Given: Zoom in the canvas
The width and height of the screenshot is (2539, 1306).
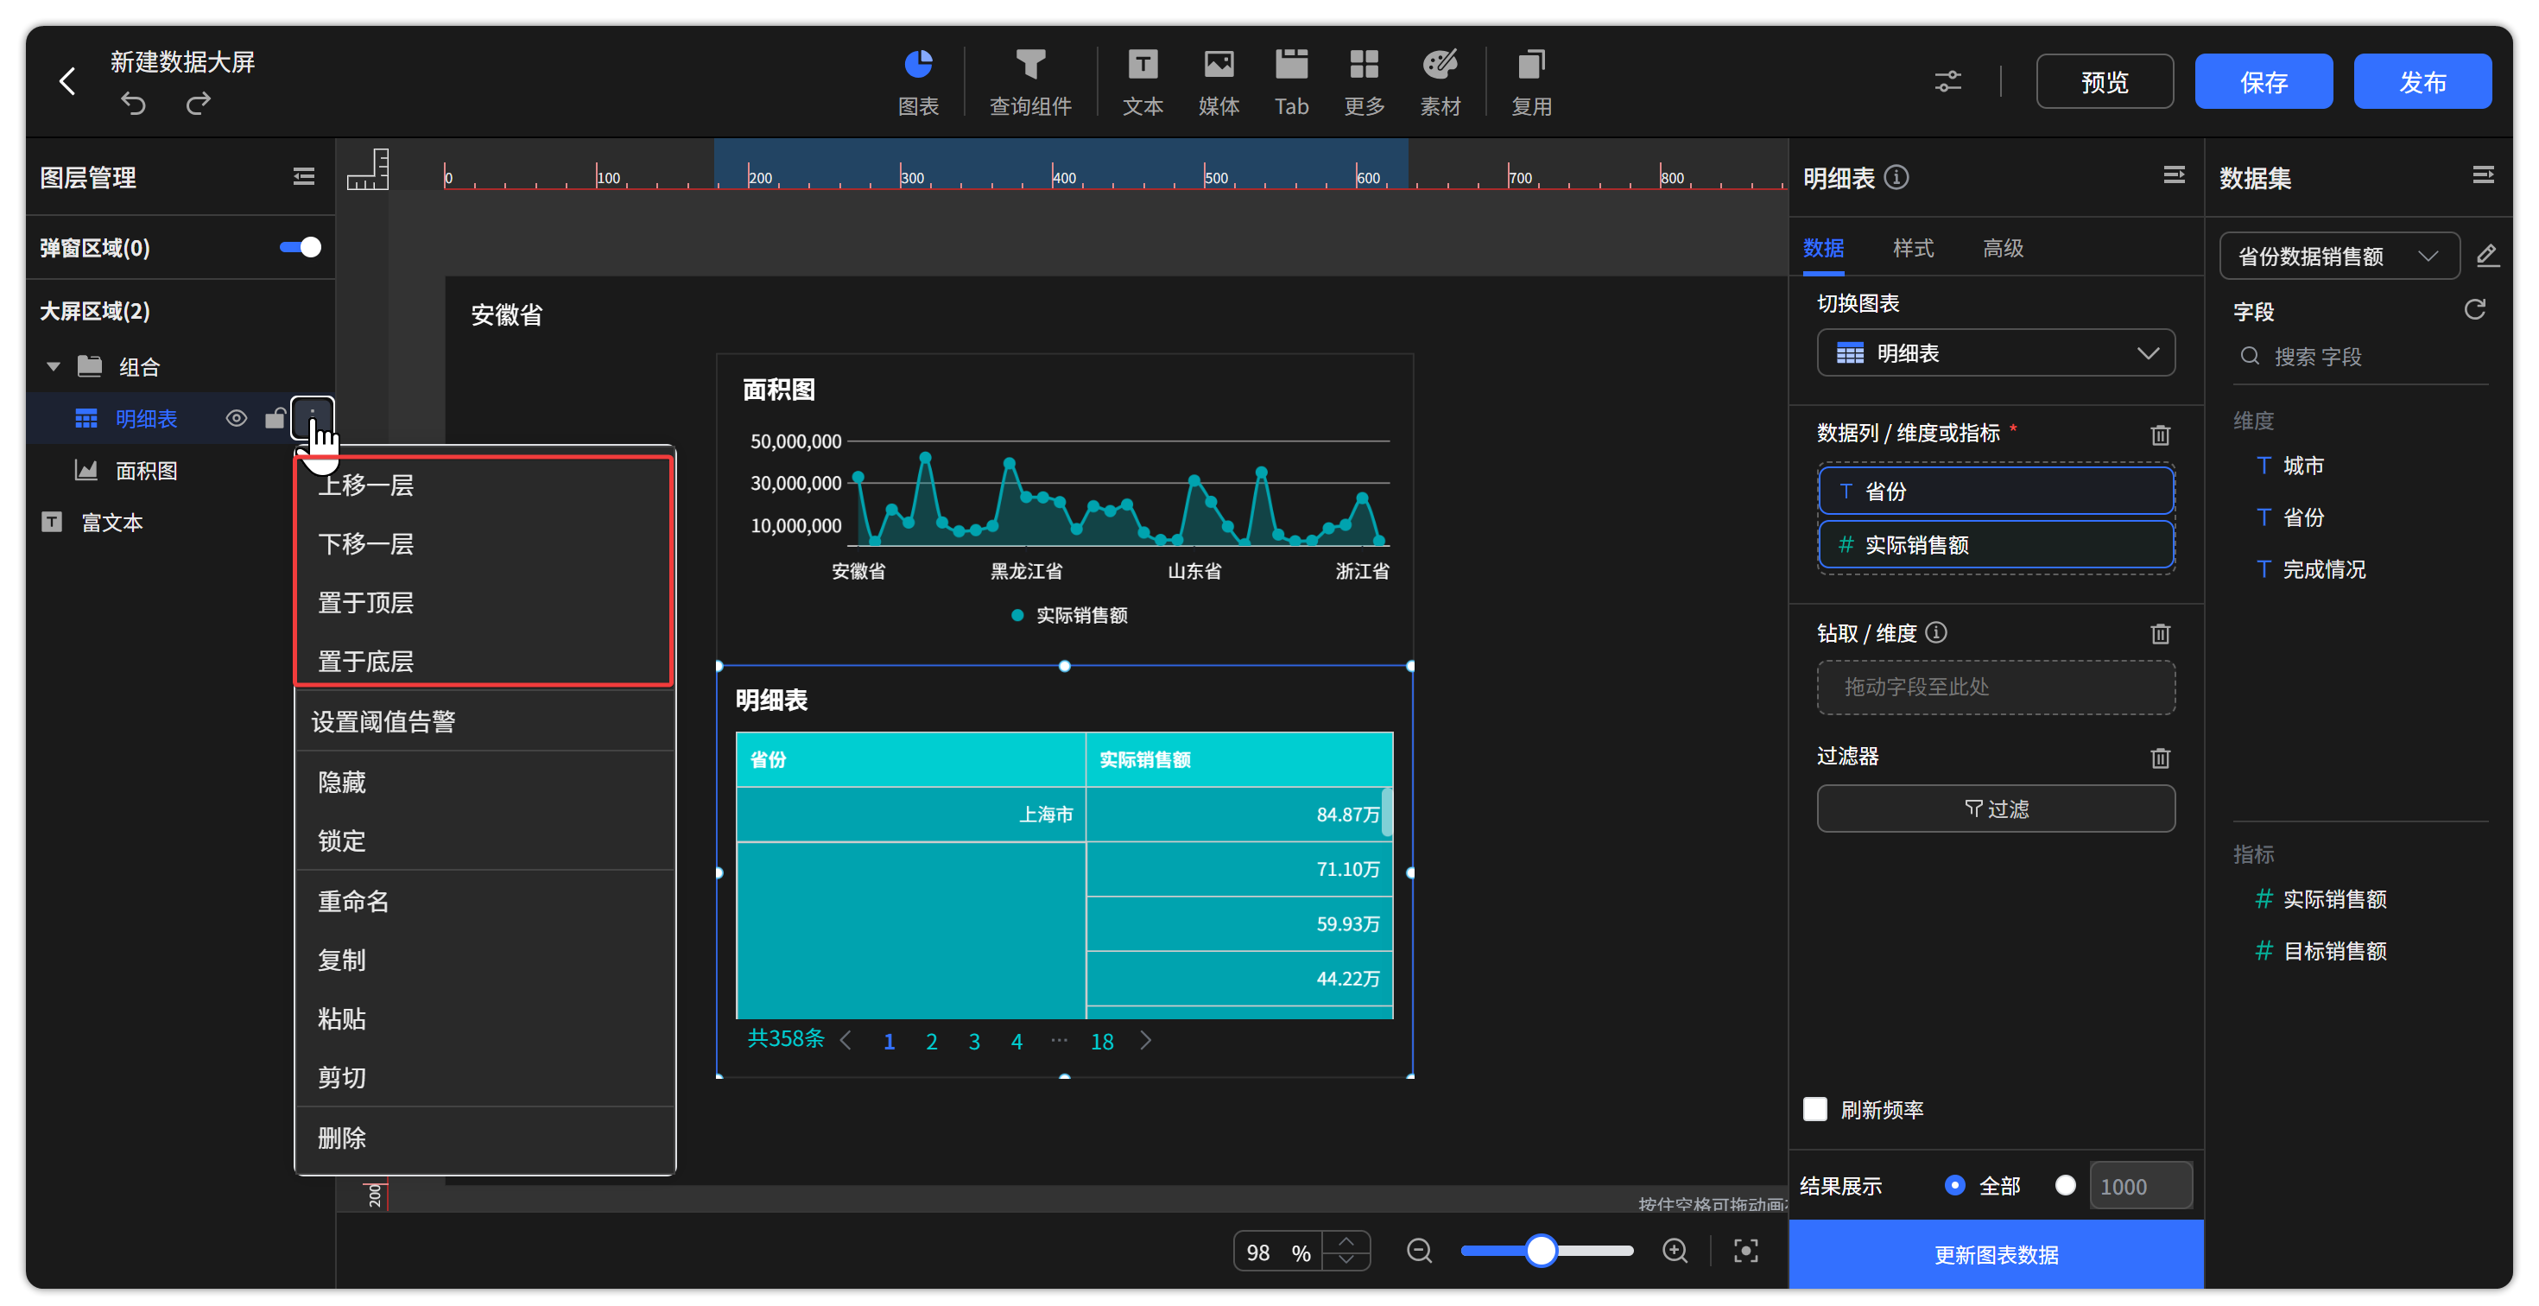Looking at the screenshot, I should pos(1675,1251).
